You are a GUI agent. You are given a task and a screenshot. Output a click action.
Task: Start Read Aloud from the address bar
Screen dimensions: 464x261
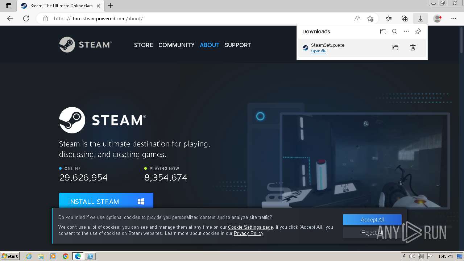[x=357, y=18]
